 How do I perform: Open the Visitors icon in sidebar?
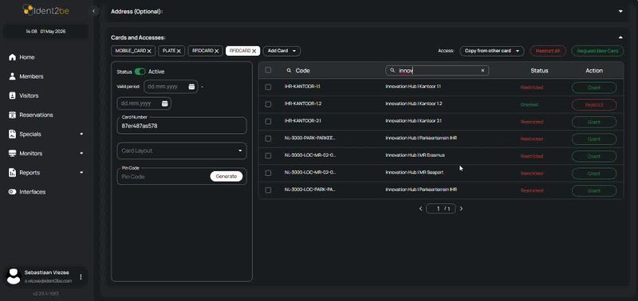12,96
